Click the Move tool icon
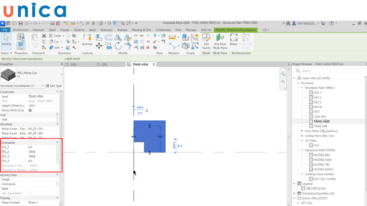The height and width of the screenshot is (206, 367). 100,45
